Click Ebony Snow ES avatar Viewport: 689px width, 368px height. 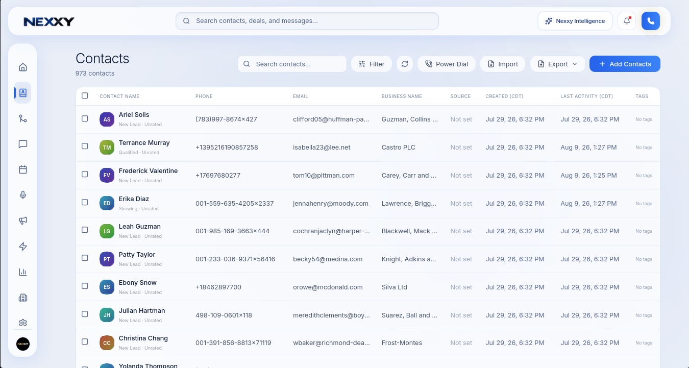tap(107, 287)
